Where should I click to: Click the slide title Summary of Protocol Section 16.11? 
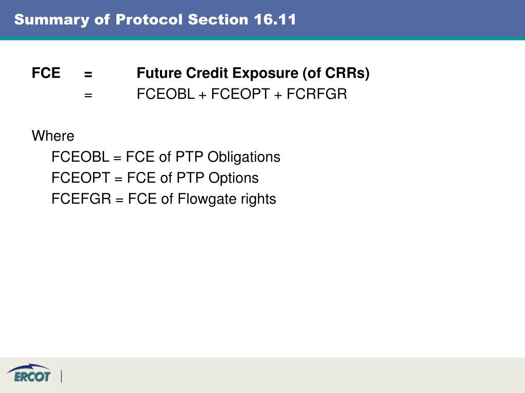(x=155, y=19)
